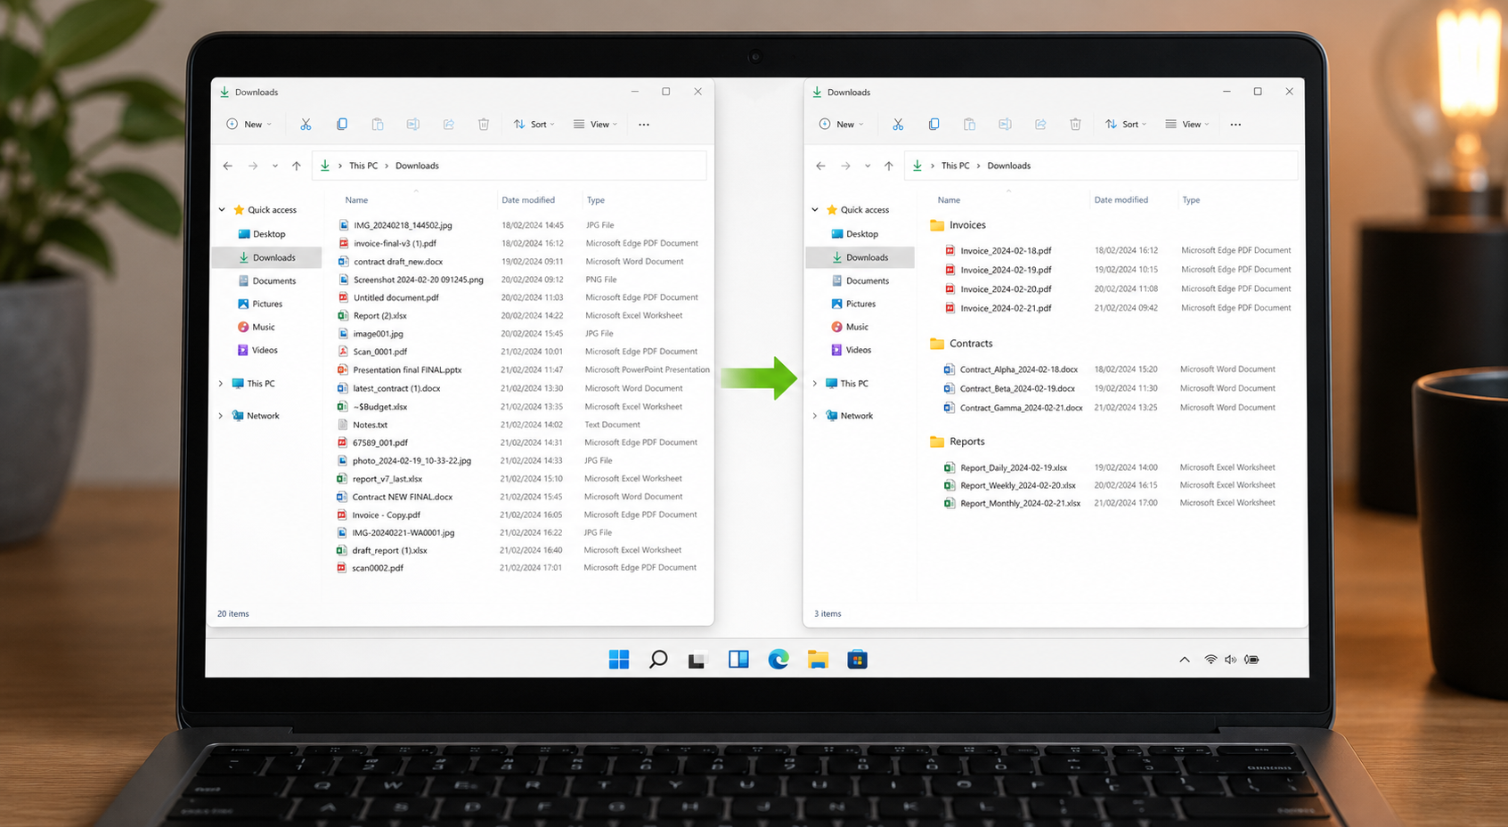Click Rename icon in right window toolbar
1508x827 pixels.
[x=1005, y=125]
